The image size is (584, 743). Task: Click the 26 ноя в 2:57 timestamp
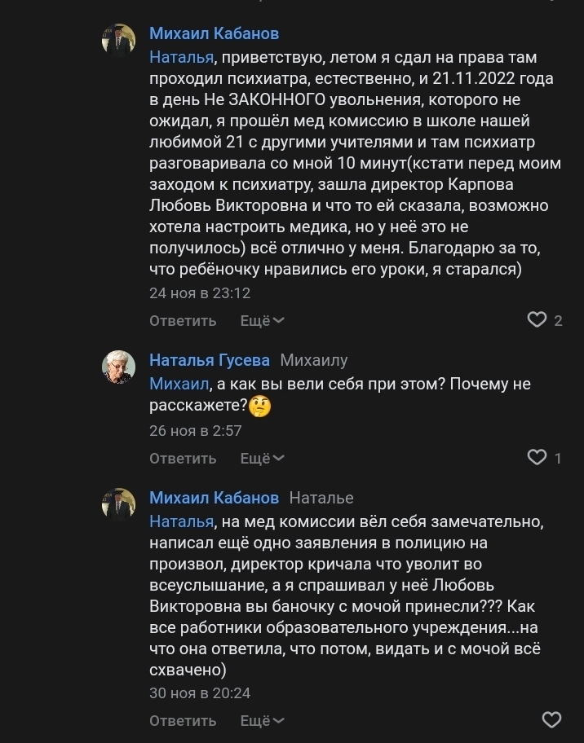pyautogui.click(x=195, y=431)
